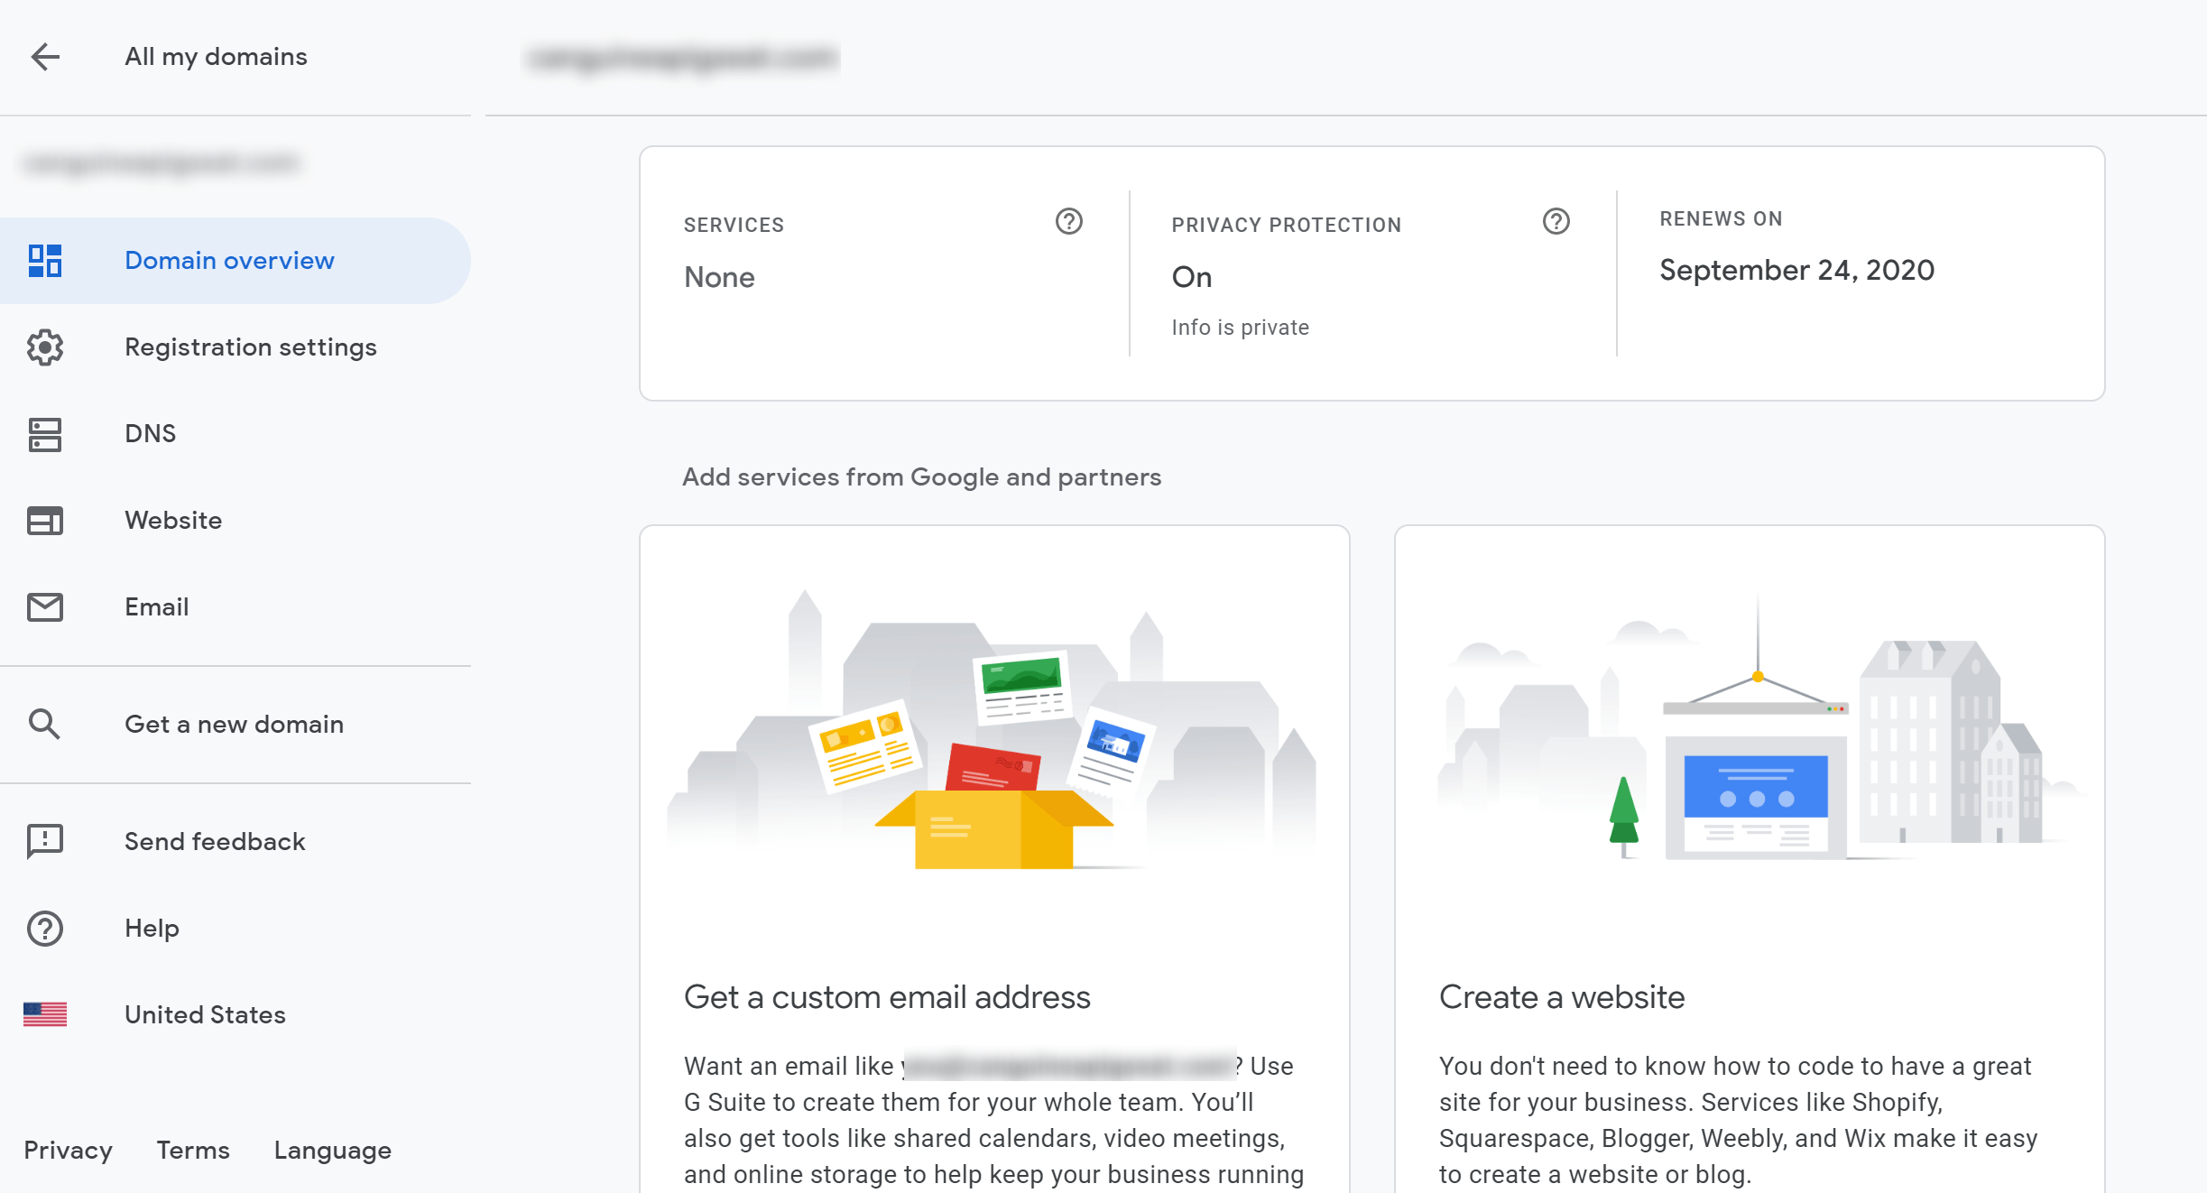The image size is (2207, 1193).
Task: Click the Get a new domain search icon
Action: point(44,723)
